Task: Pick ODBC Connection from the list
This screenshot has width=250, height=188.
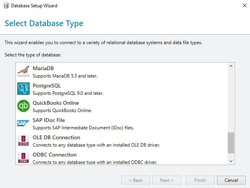Action: tap(55, 155)
